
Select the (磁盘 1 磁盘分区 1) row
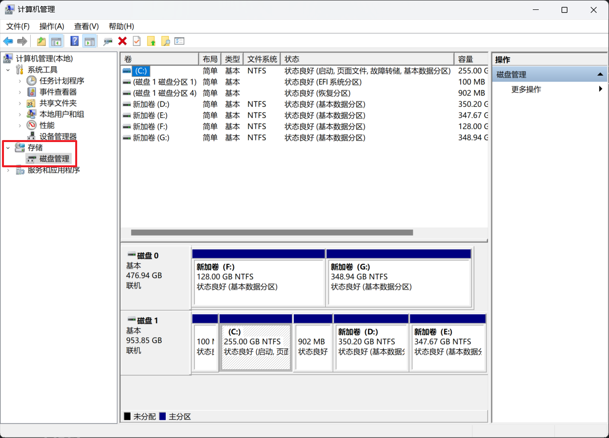(304, 82)
